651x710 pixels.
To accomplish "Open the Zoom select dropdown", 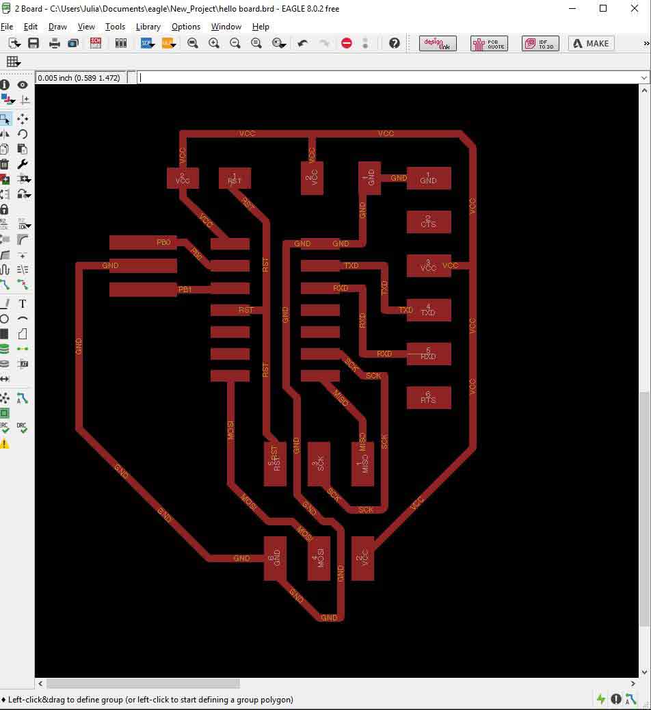I will coord(279,44).
